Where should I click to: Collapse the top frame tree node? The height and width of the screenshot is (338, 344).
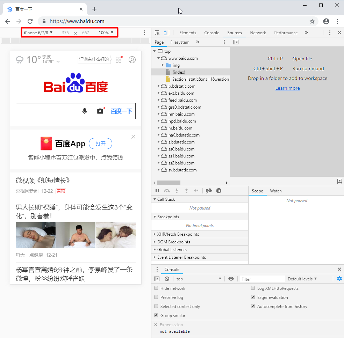[155, 51]
